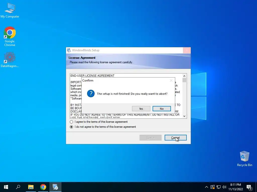Open File Explorer from the taskbar
This screenshot has height=192, width=257.
click(x=31, y=187)
